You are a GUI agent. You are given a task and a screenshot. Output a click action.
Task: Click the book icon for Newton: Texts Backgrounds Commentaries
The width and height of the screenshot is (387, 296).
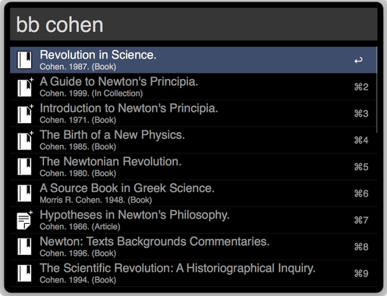pyautogui.click(x=24, y=247)
